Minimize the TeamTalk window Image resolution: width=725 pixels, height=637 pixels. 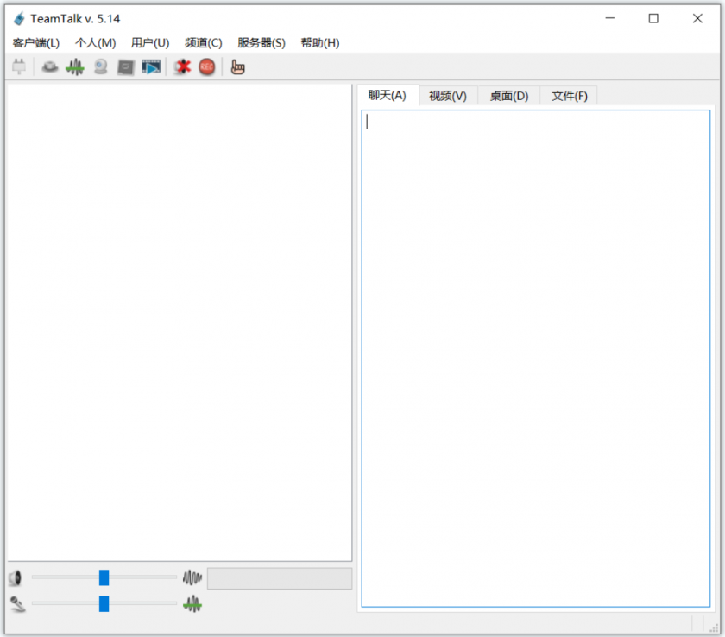(610, 18)
